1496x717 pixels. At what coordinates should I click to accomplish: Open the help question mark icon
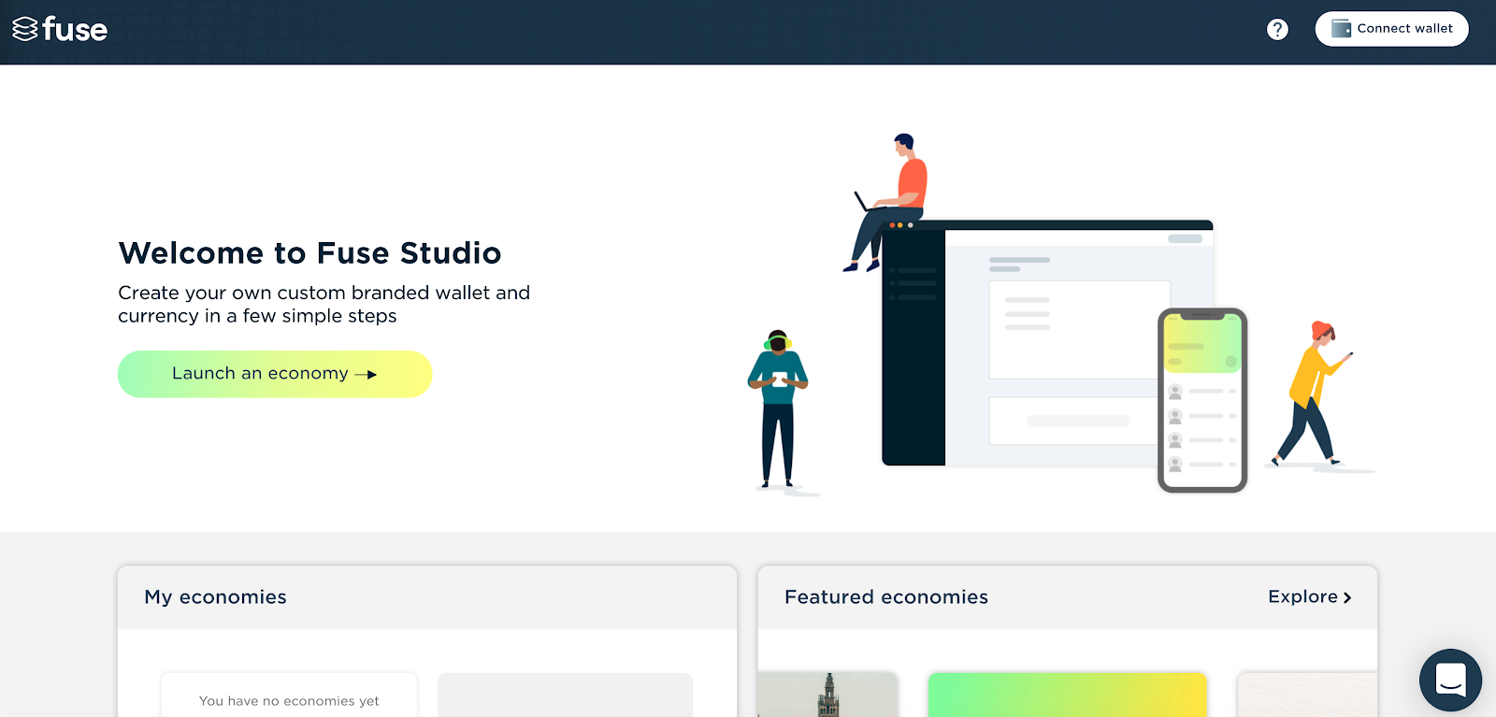coord(1277,30)
